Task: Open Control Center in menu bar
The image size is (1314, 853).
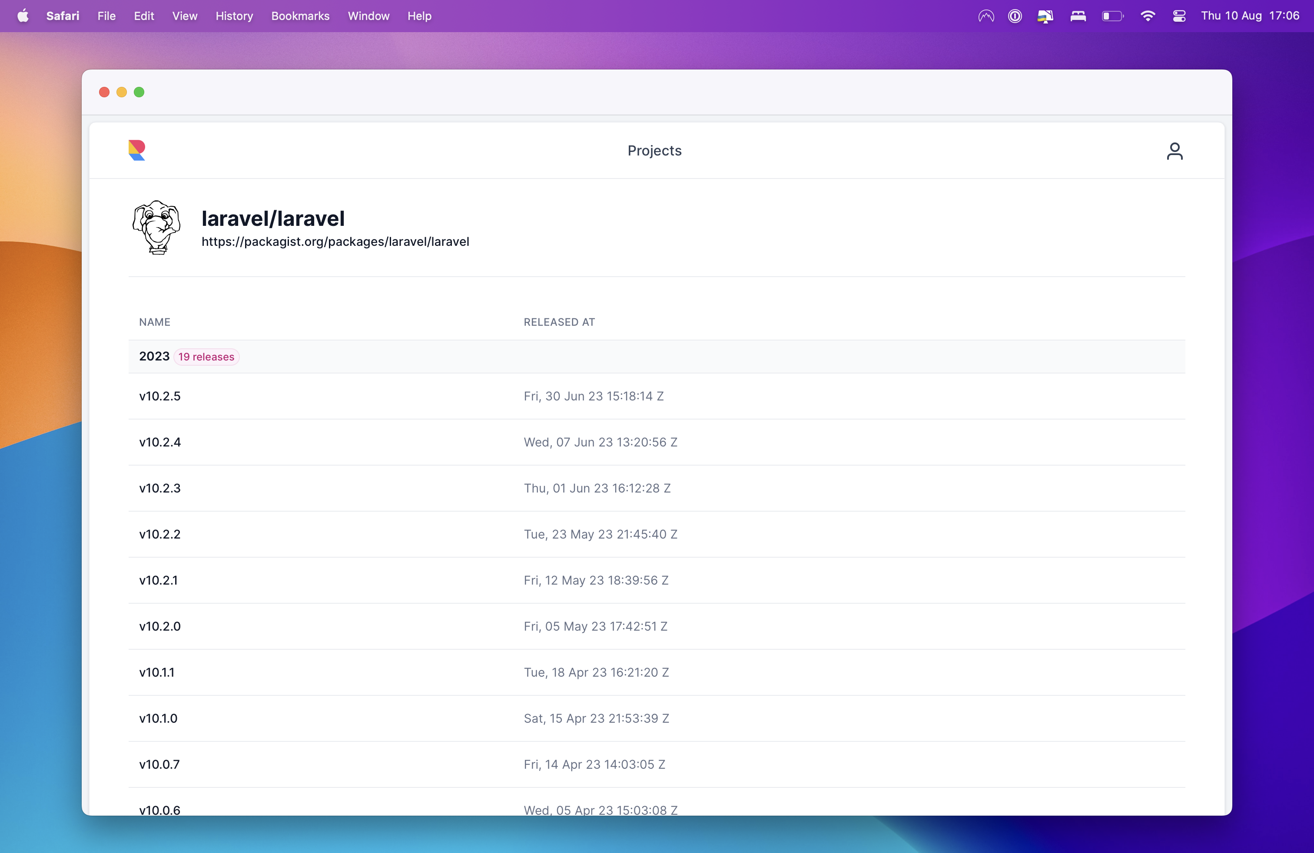Action: click(1179, 16)
